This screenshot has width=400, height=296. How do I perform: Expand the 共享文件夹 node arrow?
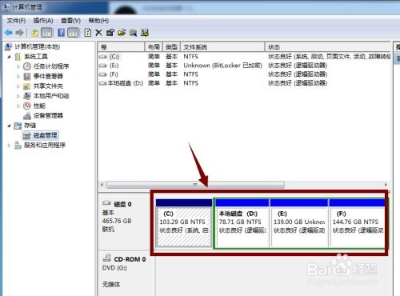click(x=18, y=86)
